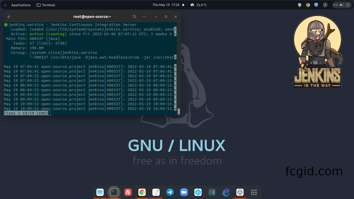354x199 pixels.
Task: Click the Terminal icon in the dock
Action: (114, 192)
